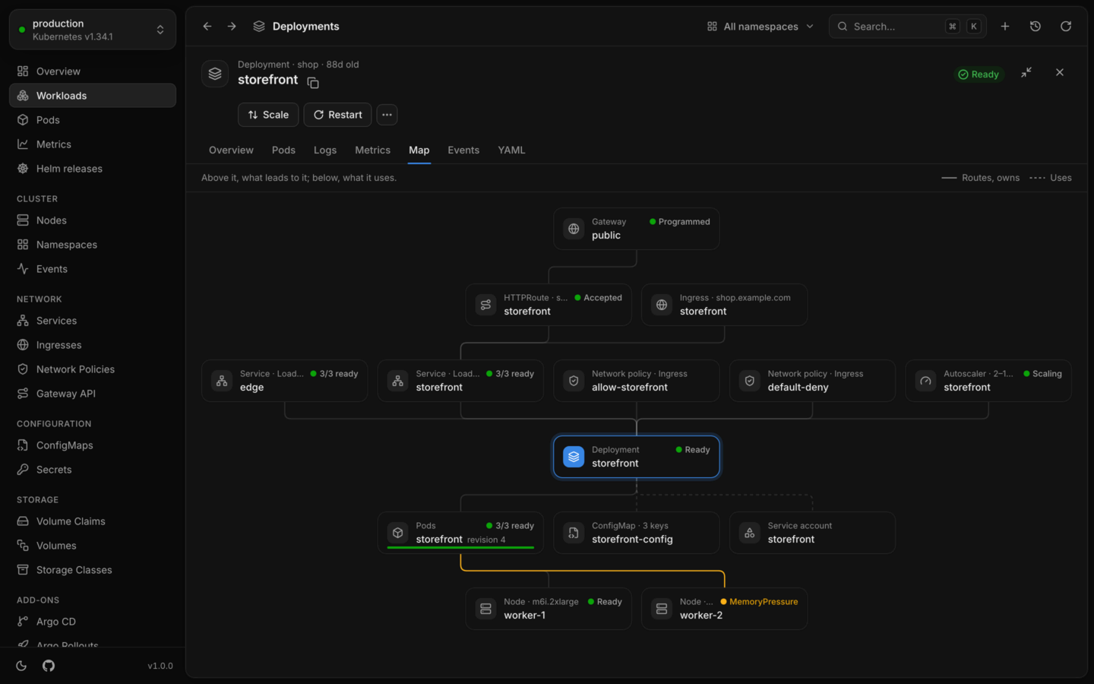Click the navigate back arrow
The image size is (1094, 684).
click(x=207, y=27)
